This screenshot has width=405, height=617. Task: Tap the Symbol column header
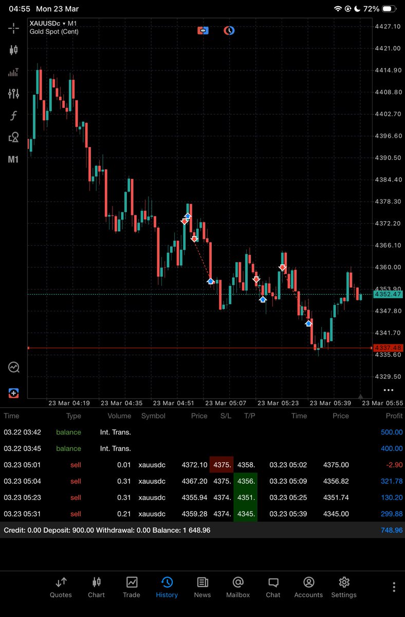(x=153, y=416)
